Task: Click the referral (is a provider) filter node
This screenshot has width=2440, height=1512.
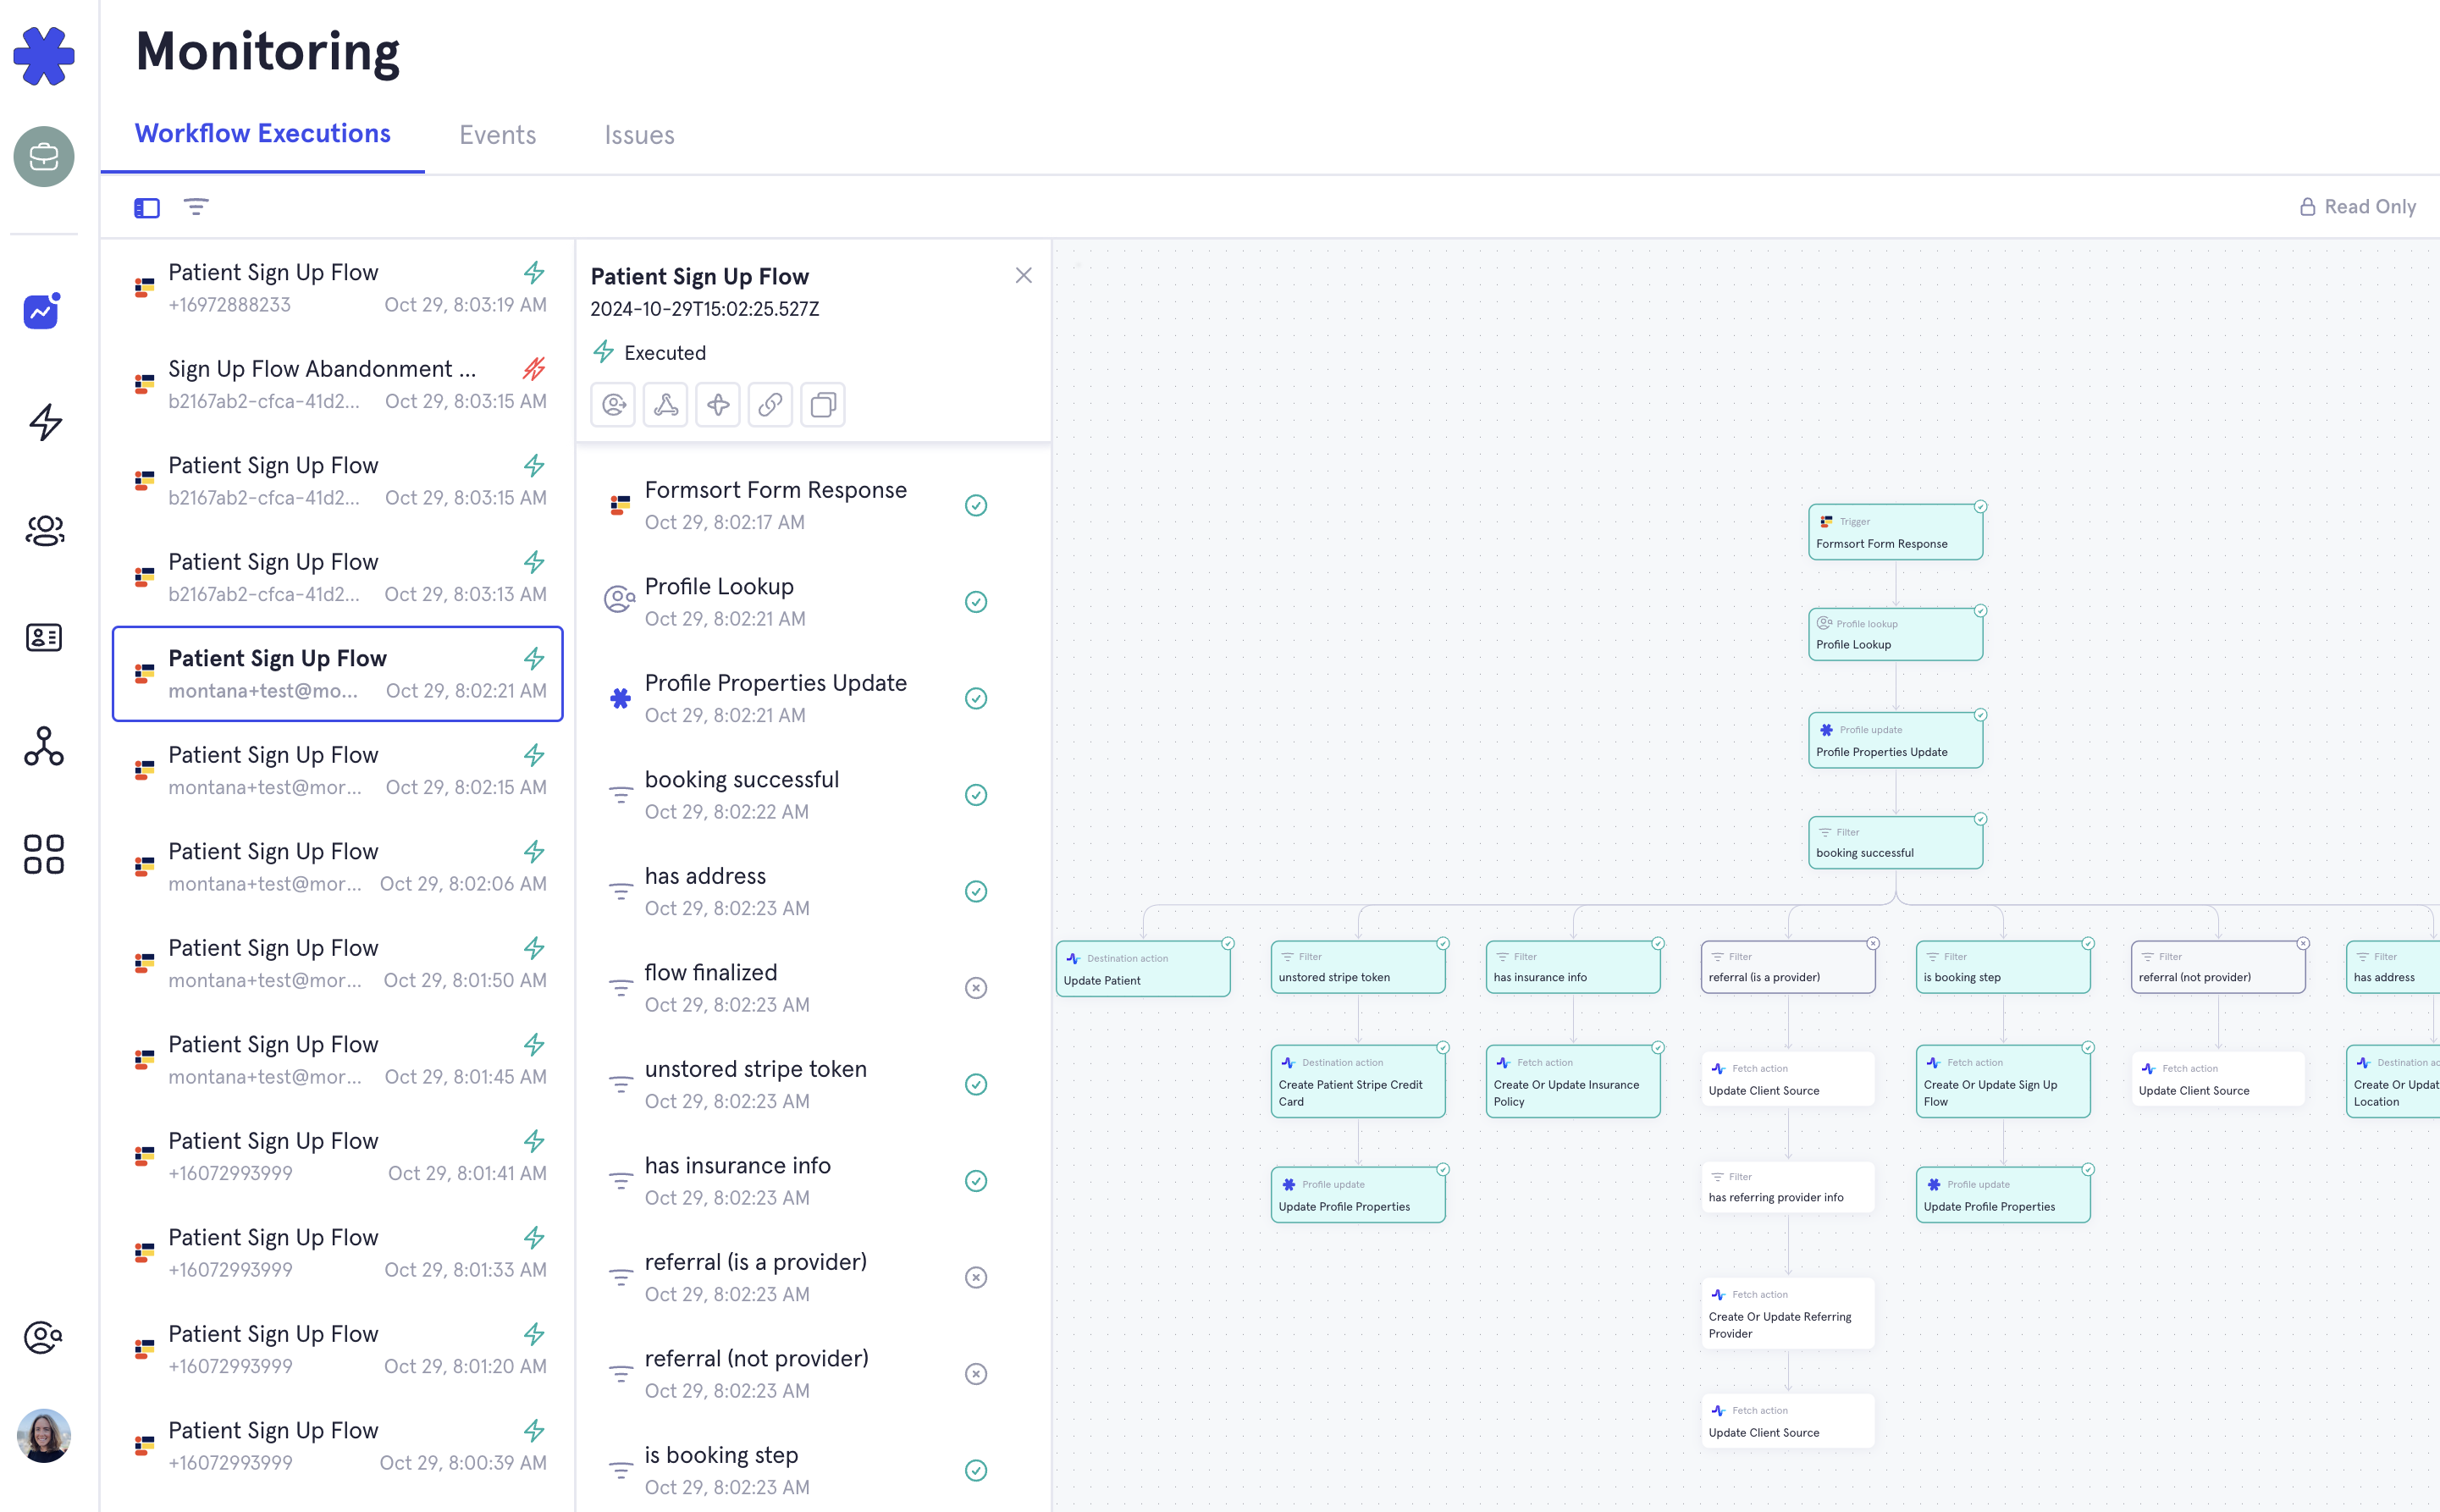Action: click(x=1788, y=967)
